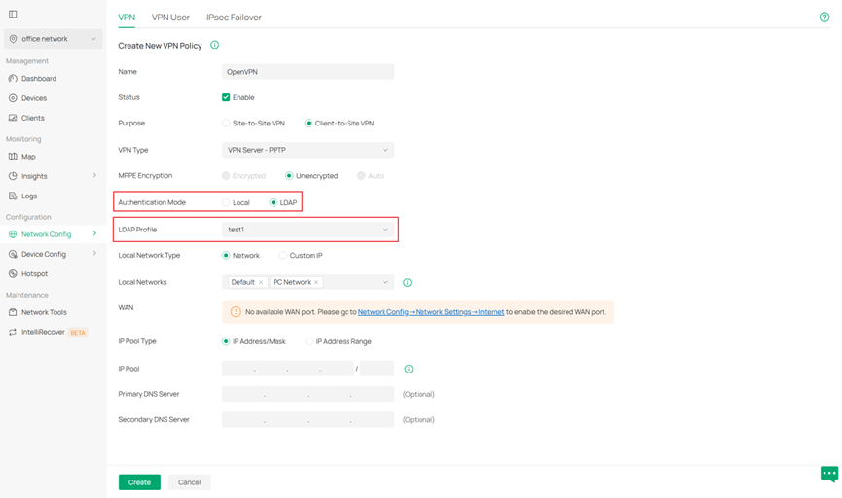Click the Insights pie chart icon
The width and height of the screenshot is (842, 498).
tap(13, 176)
